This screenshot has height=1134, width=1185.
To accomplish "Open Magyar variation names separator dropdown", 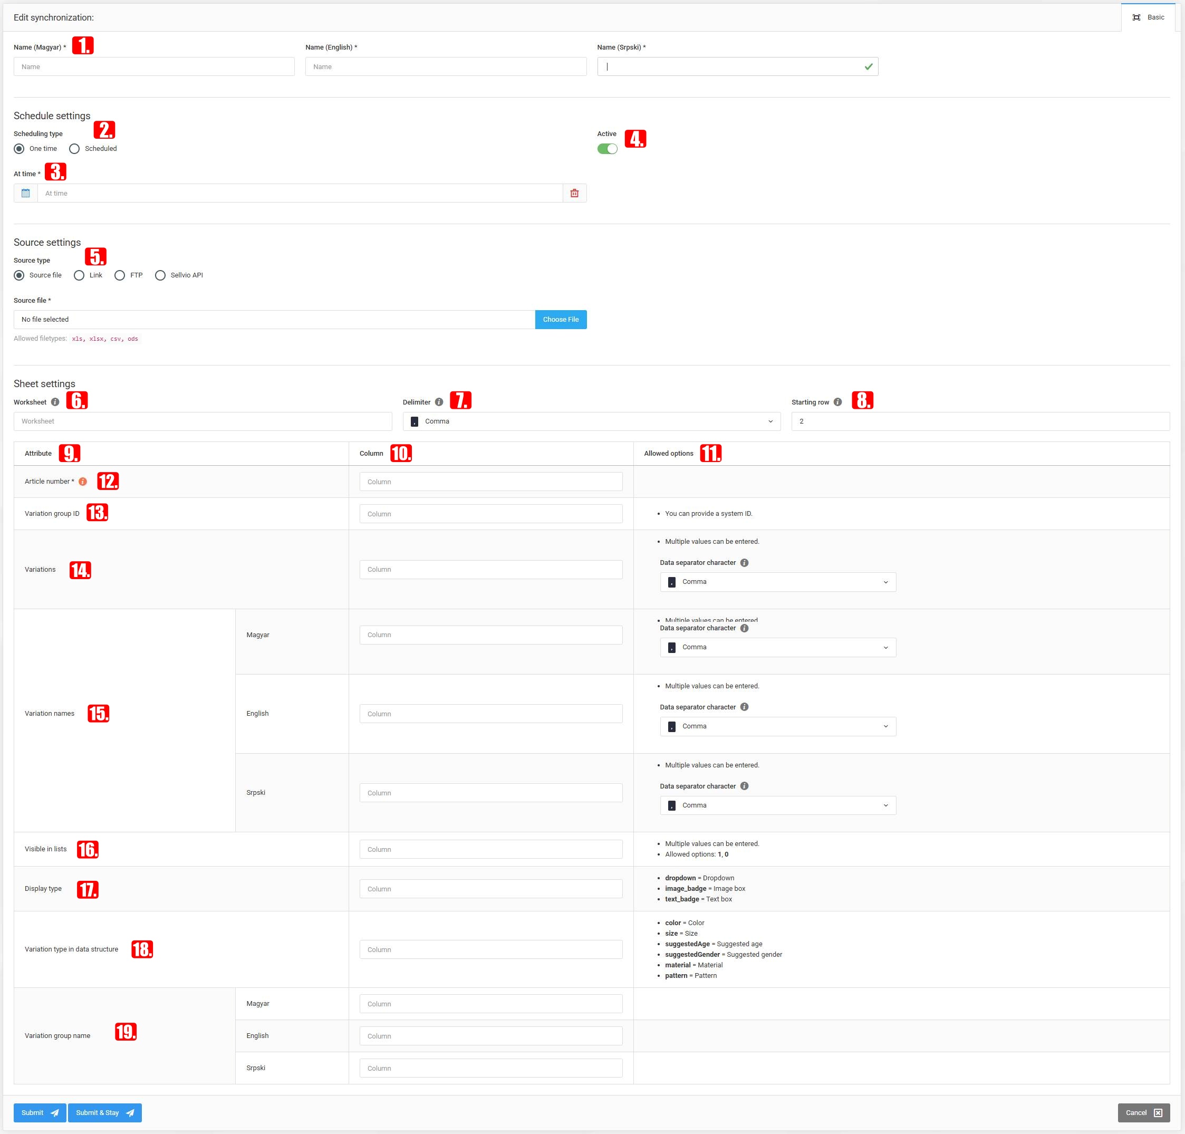I will [778, 647].
